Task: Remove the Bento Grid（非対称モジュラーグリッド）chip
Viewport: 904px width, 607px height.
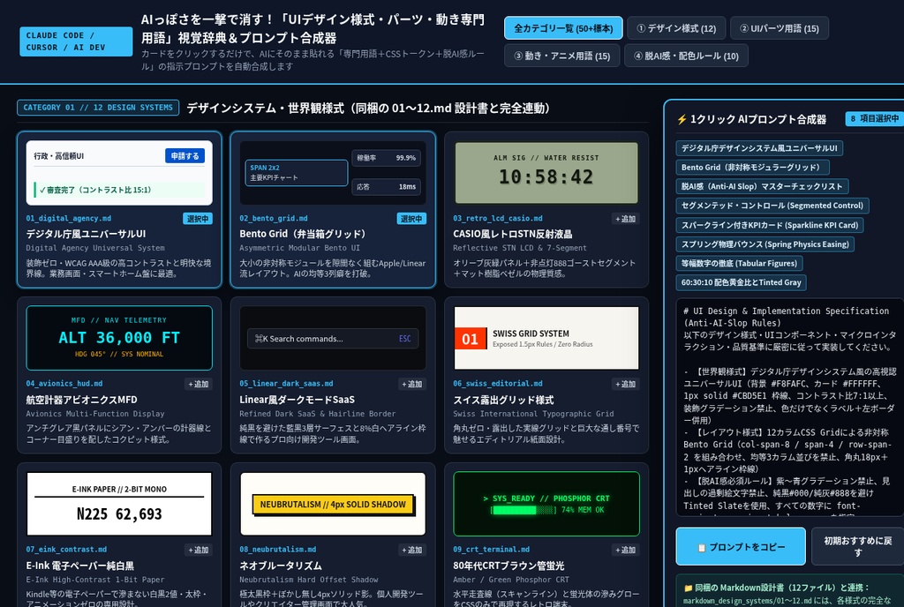Action: (752, 167)
